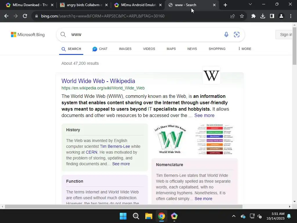297x223 pixels.
Task: Click Chrome icon in taskbar
Action: coord(161,216)
